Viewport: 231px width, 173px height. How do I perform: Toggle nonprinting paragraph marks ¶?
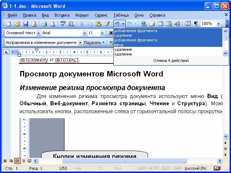pyautogui.click(x=196, y=24)
